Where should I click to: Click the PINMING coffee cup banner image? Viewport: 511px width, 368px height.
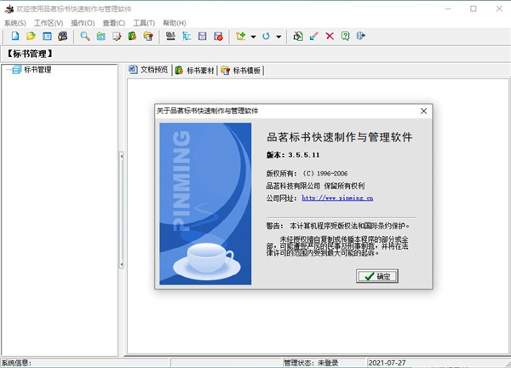pyautogui.click(x=205, y=204)
